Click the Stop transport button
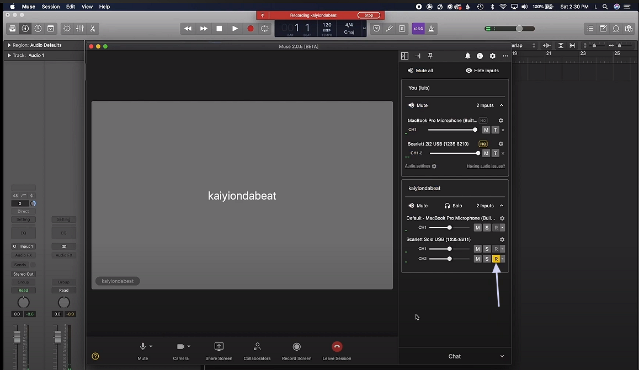 coord(219,29)
